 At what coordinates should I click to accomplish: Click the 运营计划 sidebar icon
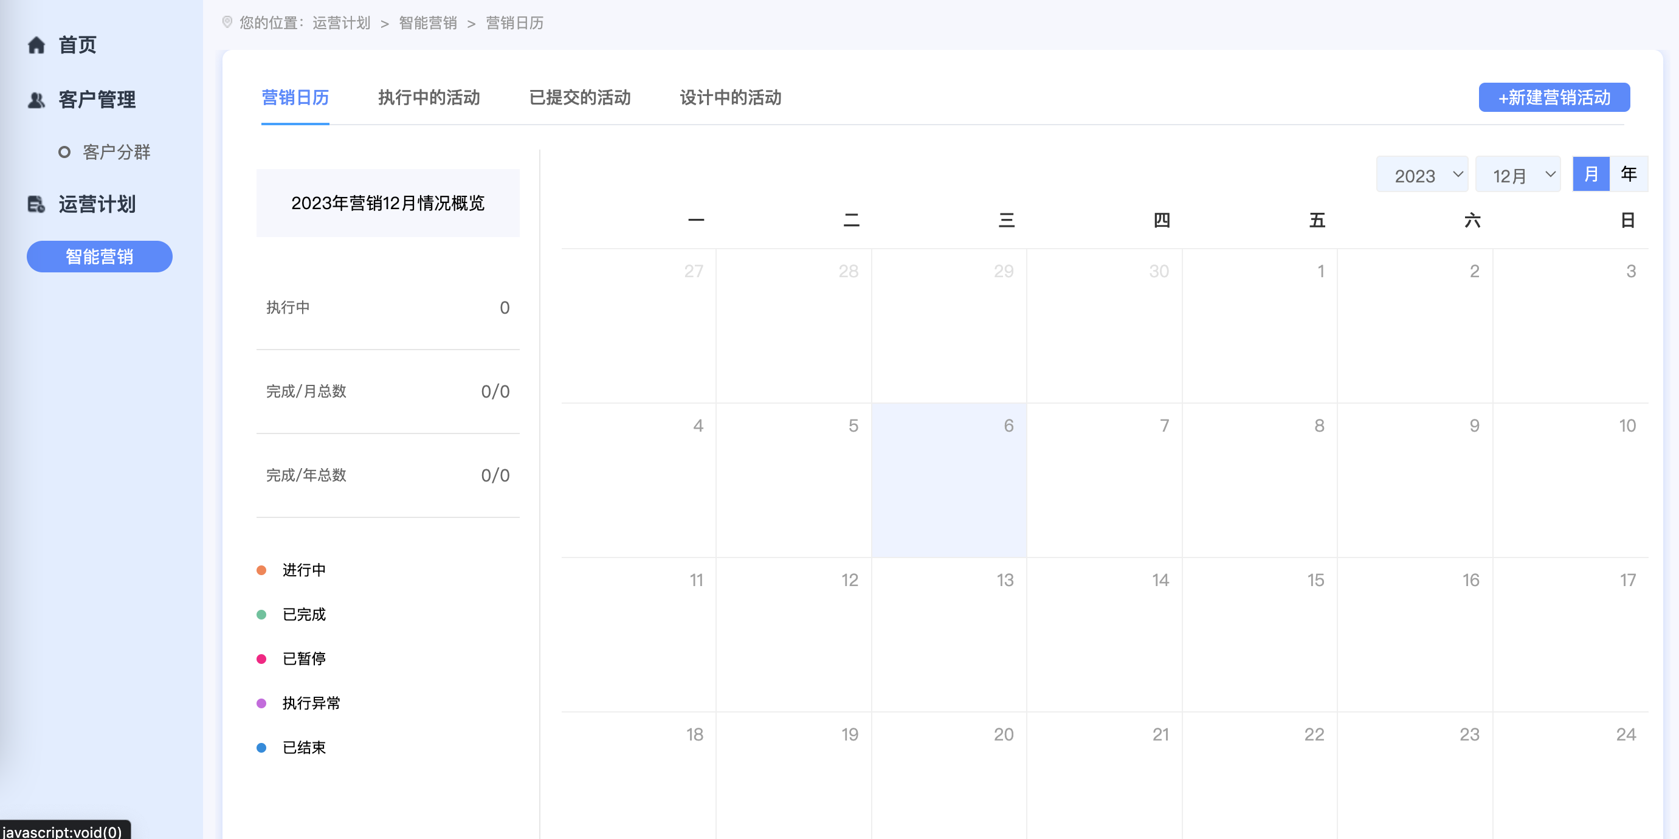coord(36,204)
